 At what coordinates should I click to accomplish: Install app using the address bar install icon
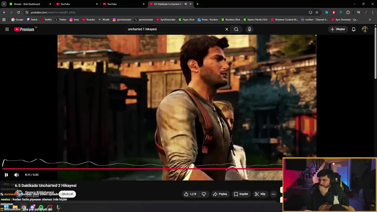click(x=310, y=12)
